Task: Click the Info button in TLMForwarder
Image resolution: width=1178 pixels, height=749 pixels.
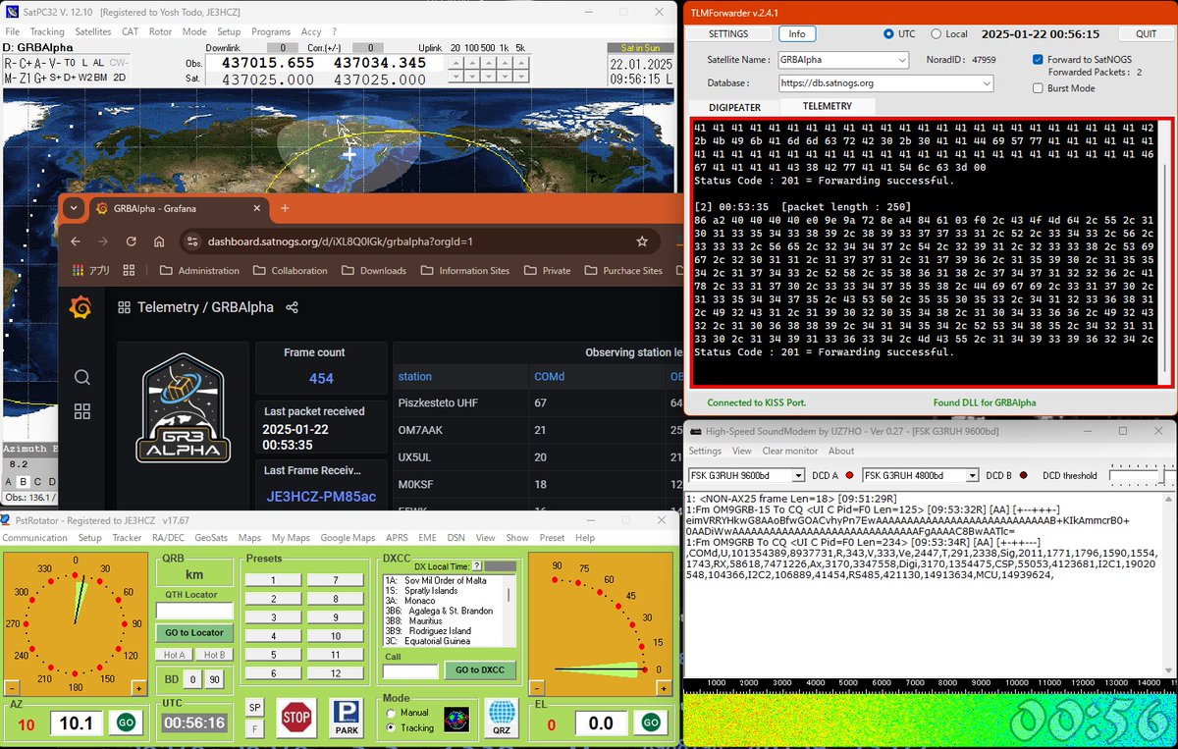Action: tap(797, 33)
